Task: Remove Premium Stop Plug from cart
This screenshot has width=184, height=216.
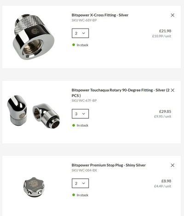Action: tap(172, 165)
